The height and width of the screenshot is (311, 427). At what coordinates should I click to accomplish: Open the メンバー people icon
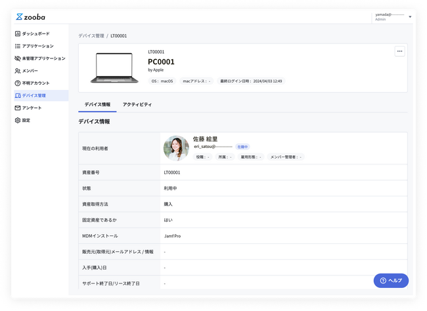[x=18, y=71]
